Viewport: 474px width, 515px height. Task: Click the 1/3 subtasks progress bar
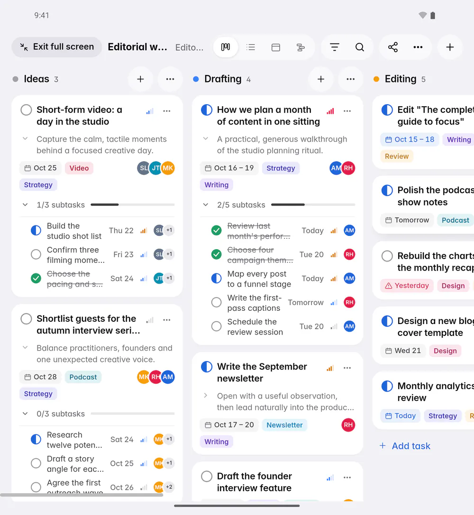(x=133, y=205)
